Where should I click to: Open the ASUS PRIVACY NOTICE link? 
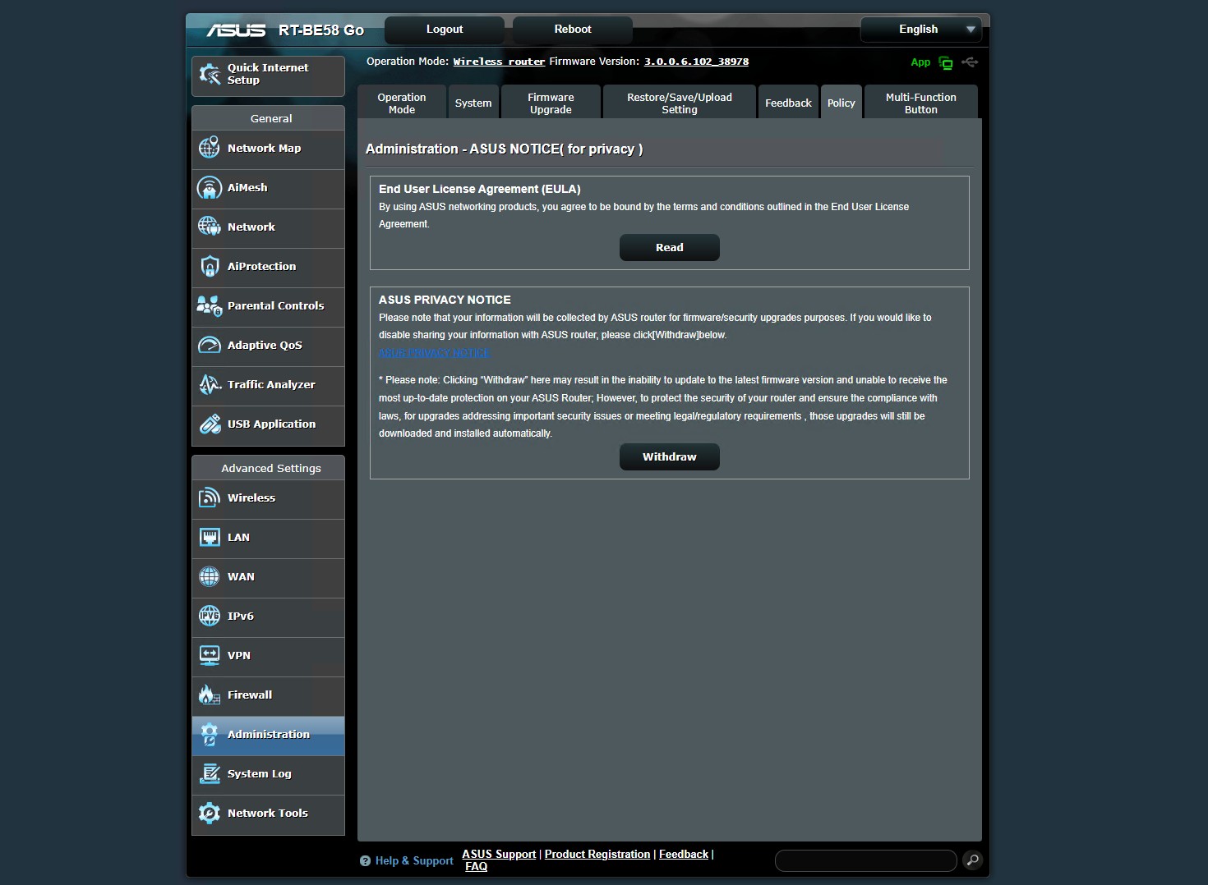(434, 353)
